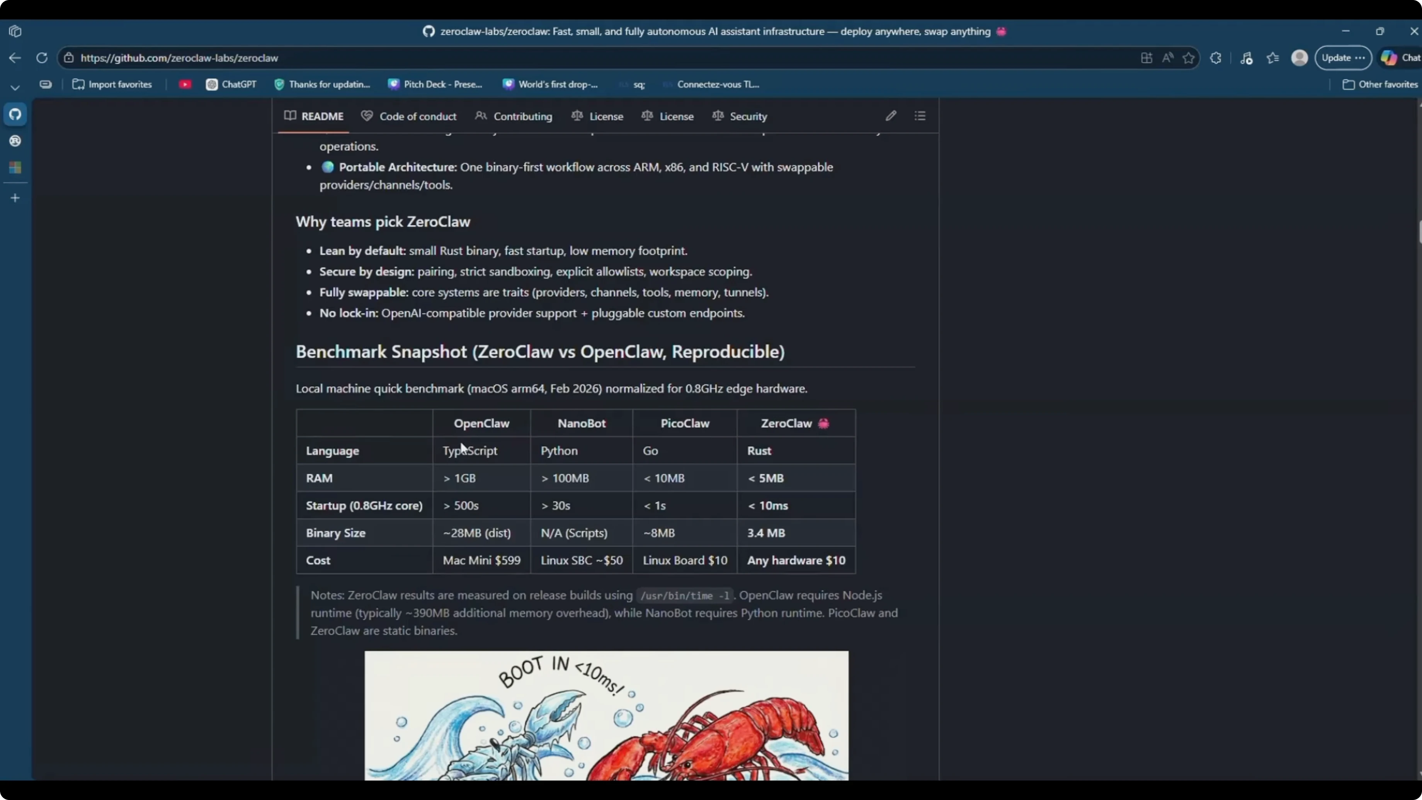
Task: Open the ChatGPT bookmark
Action: point(231,85)
